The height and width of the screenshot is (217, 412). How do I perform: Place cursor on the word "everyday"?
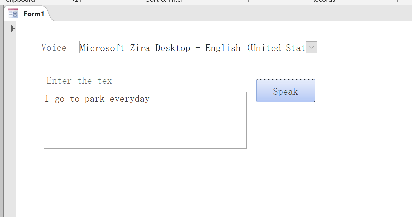(130, 99)
